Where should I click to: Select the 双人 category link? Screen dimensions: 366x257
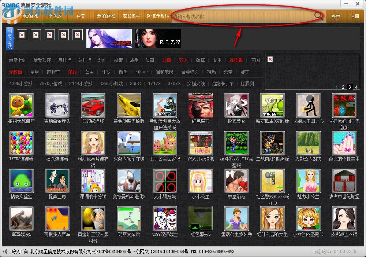[183, 60]
